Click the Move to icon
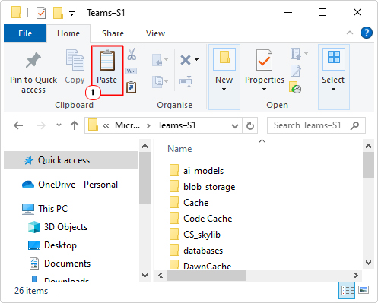 pyautogui.click(x=157, y=60)
